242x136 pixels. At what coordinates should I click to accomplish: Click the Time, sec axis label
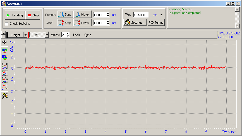click(229, 132)
